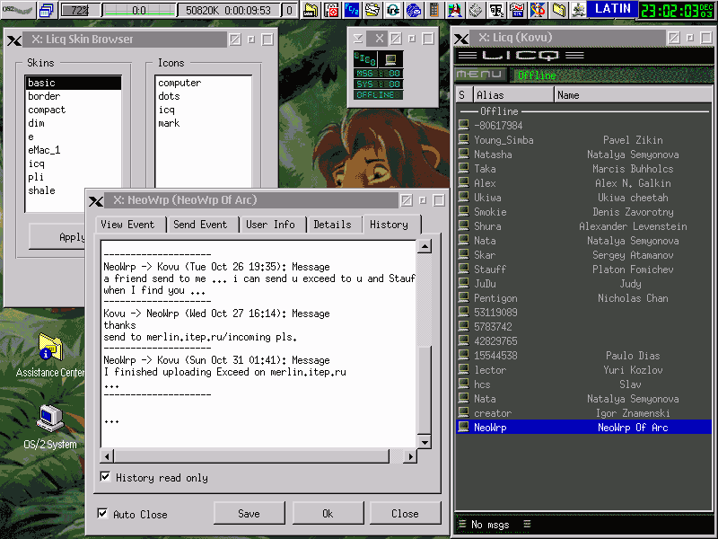Screen dimensions: 718x539
Task: Select the NeoWrp contact row
Action: click(584, 428)
